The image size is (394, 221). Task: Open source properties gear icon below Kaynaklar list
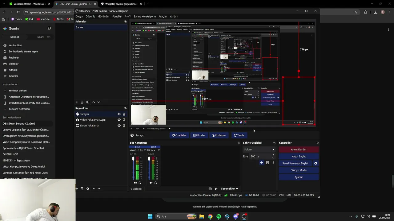click(88, 188)
